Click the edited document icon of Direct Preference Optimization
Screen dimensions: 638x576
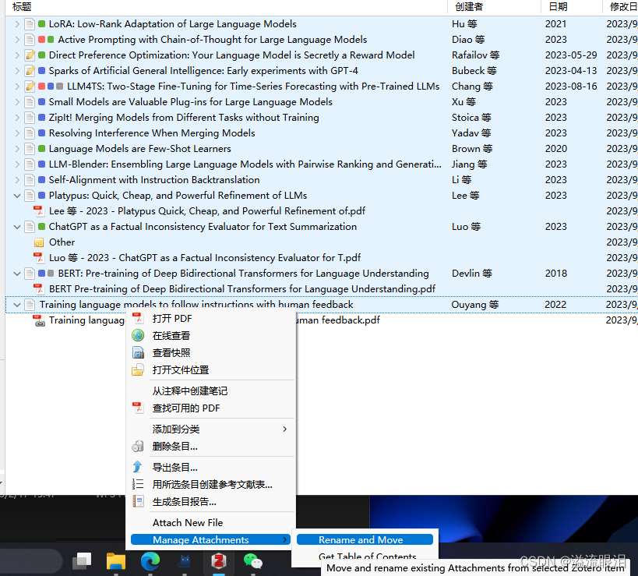(x=30, y=55)
